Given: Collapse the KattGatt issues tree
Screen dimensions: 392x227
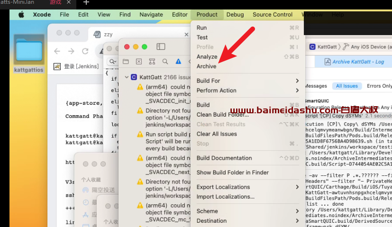Looking at the screenshot, I should 127,77.
